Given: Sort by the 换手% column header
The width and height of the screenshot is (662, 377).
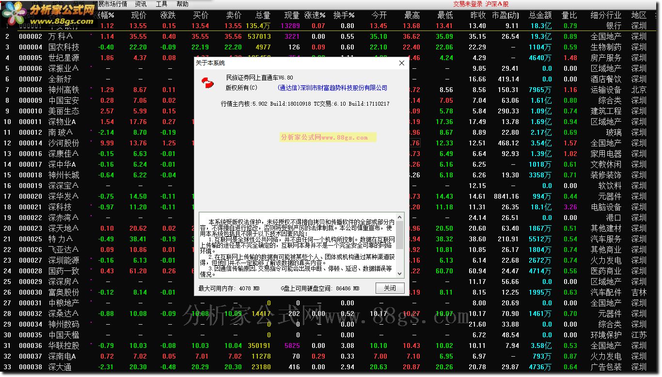Looking at the screenshot, I should tap(344, 16).
